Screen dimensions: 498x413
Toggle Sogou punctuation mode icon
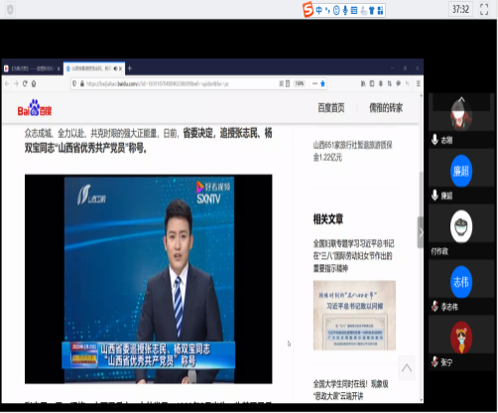pos(327,10)
